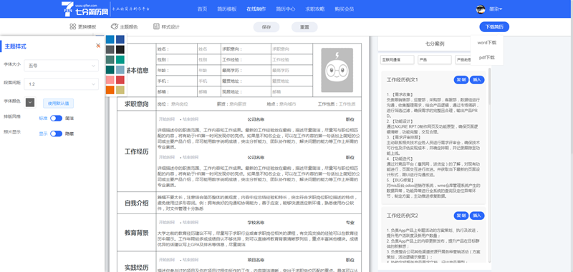
Task: Open the change template grid icon
Action: click(72, 26)
